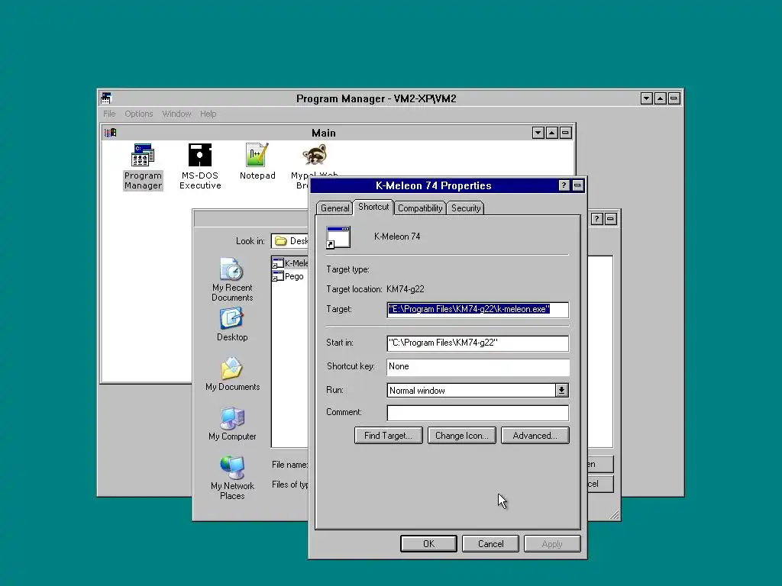The height and width of the screenshot is (586, 782).
Task: Select the Shortcut tab
Action: (x=373, y=207)
